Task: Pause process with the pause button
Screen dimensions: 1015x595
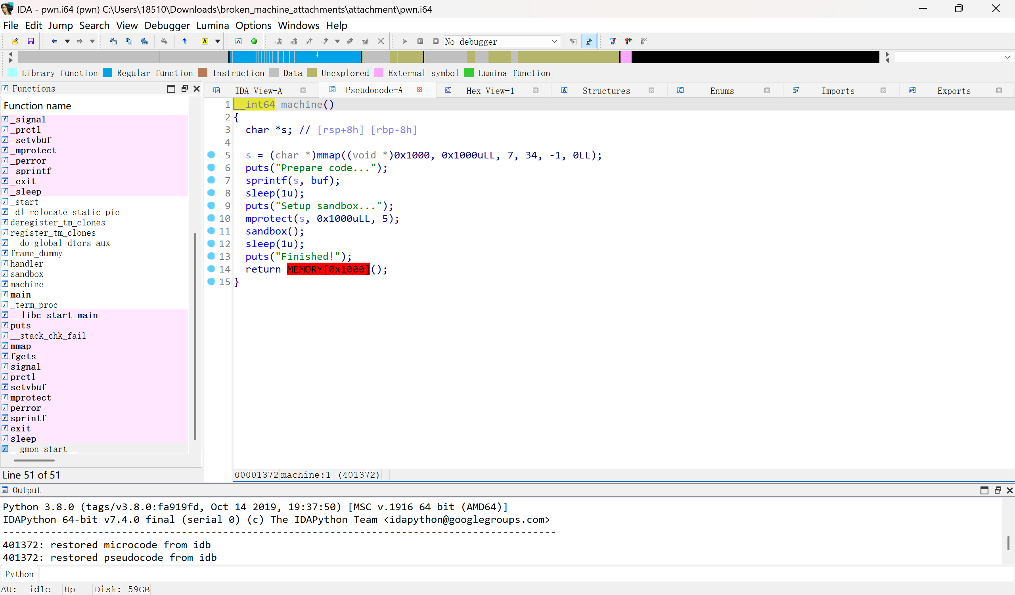Action: (x=420, y=41)
